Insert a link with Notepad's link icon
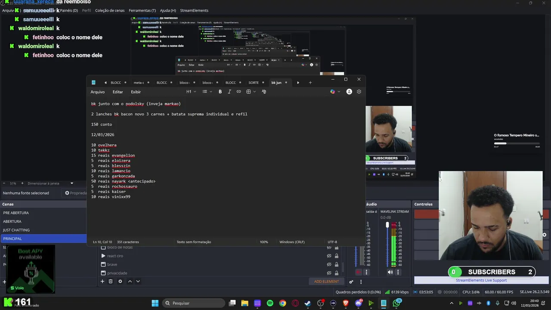This screenshot has width=551, height=310. click(x=238, y=92)
